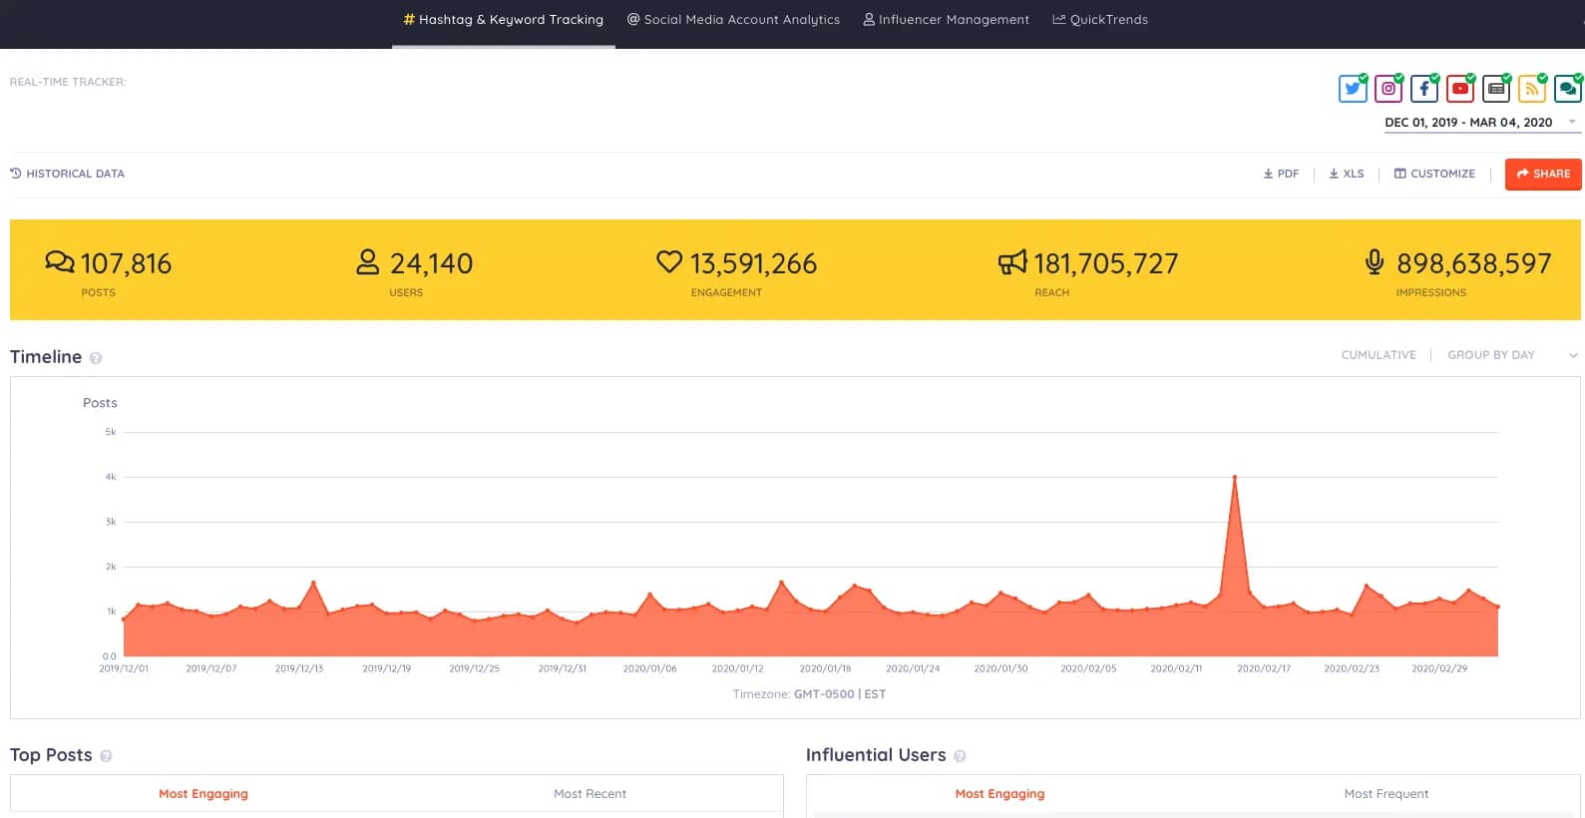The width and height of the screenshot is (1585, 818).
Task: Open the Influential Users help icon
Action: pyautogui.click(x=960, y=756)
